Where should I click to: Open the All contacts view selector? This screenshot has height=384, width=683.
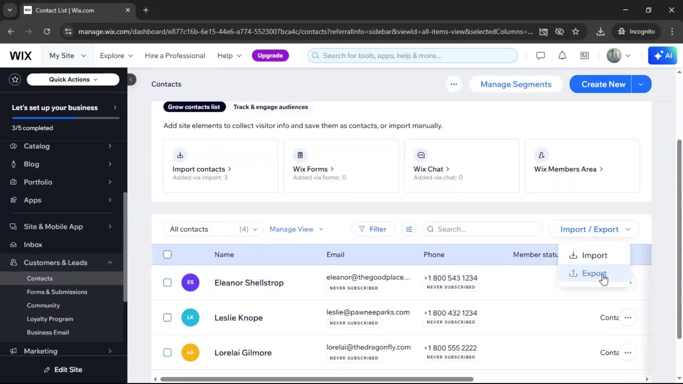click(213, 229)
